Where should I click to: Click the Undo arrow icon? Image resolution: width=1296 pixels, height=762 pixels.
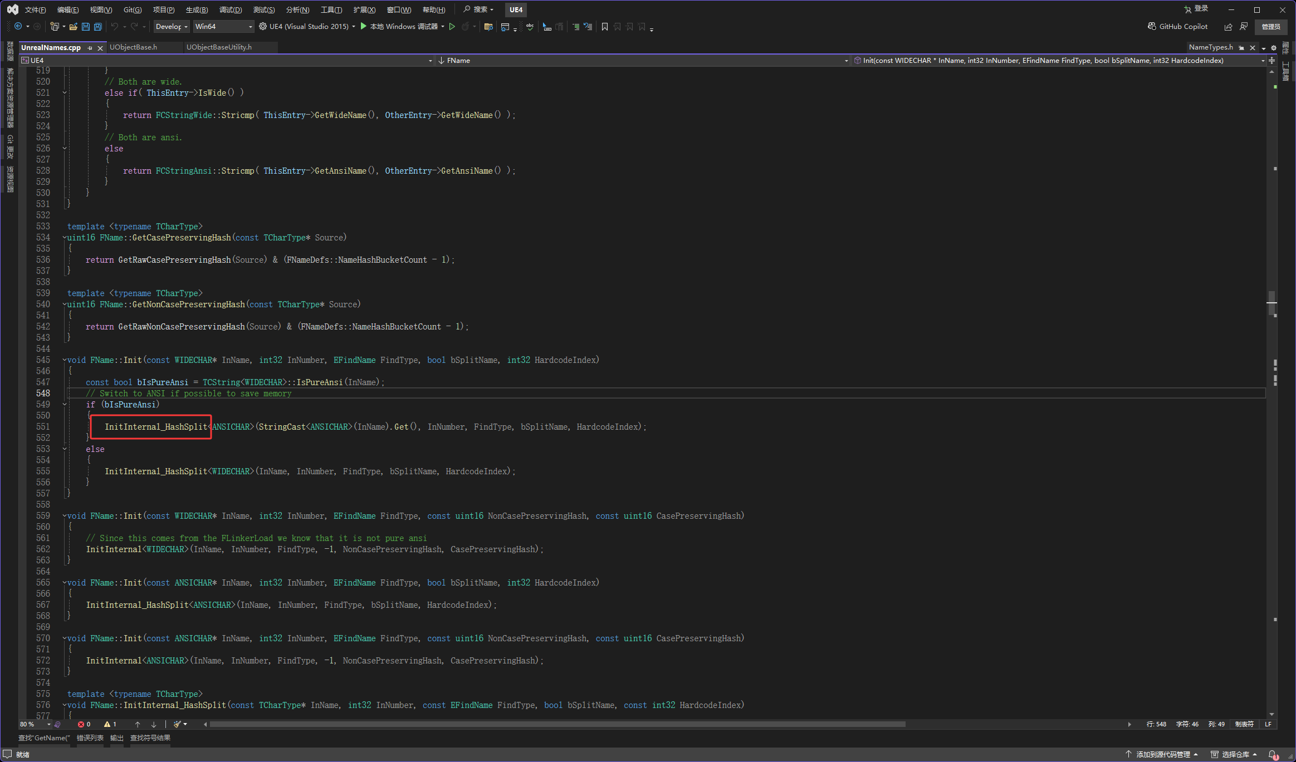(x=114, y=27)
